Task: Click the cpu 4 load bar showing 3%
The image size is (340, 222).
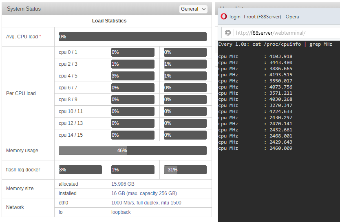Action: click(x=133, y=76)
